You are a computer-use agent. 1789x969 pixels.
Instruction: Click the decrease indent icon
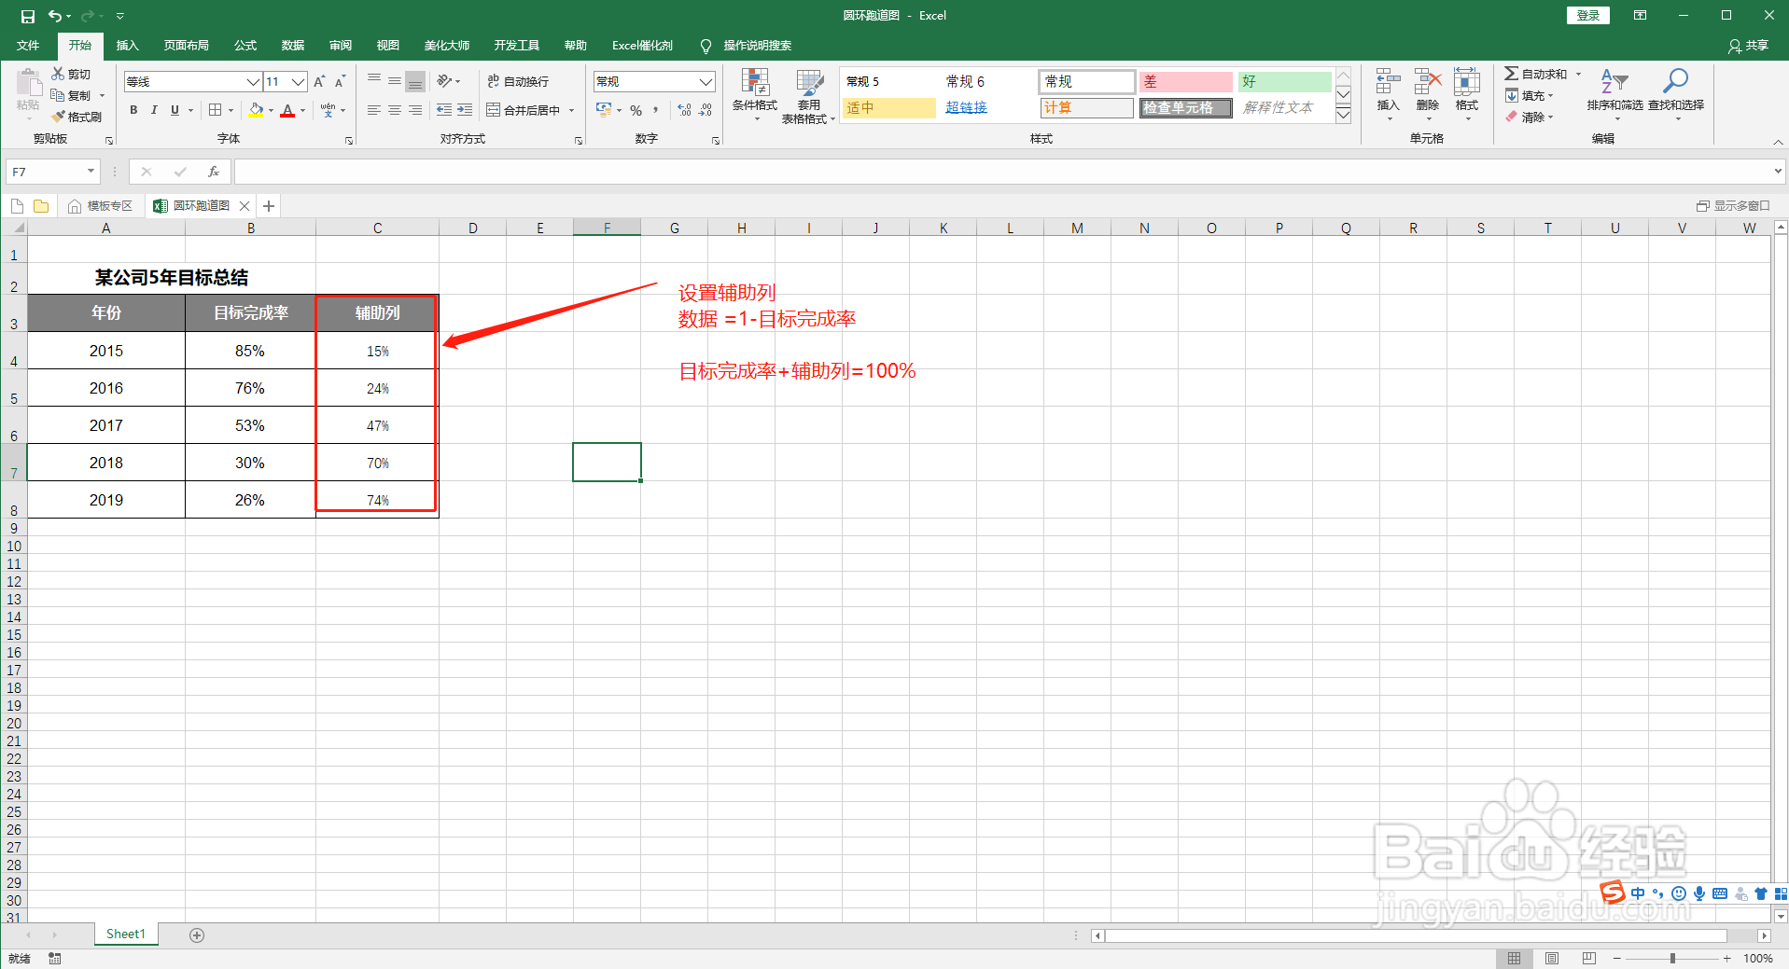[x=444, y=110]
